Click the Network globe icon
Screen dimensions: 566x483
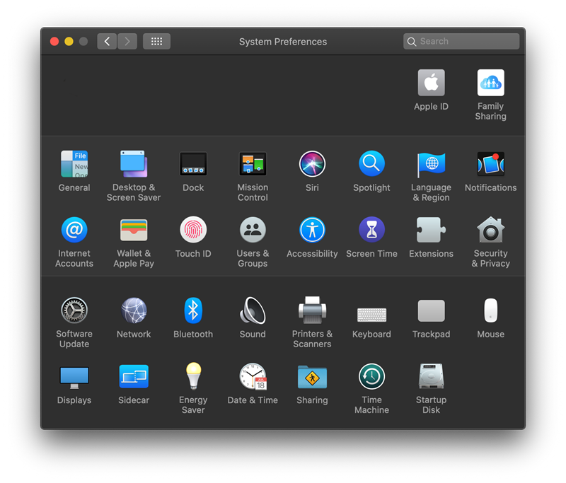[134, 310]
